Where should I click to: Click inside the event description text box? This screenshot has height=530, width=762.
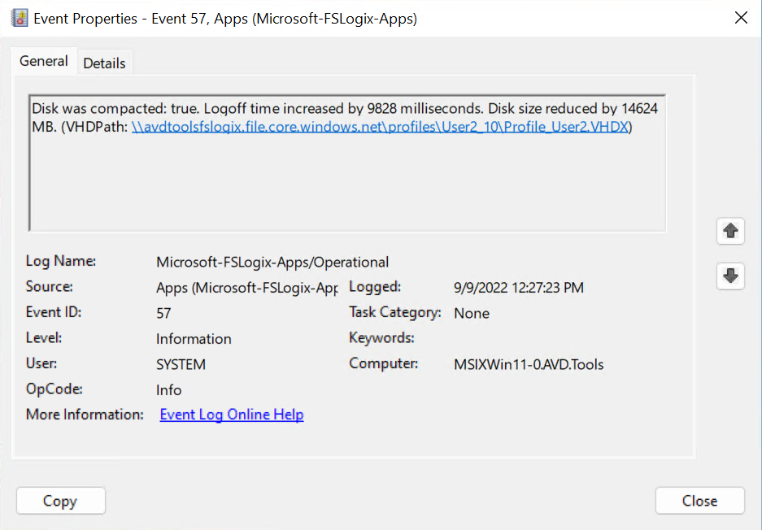tap(346, 187)
